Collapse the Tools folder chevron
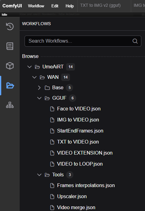Image resolution: width=145 pixels, height=211 pixels. tap(39, 175)
